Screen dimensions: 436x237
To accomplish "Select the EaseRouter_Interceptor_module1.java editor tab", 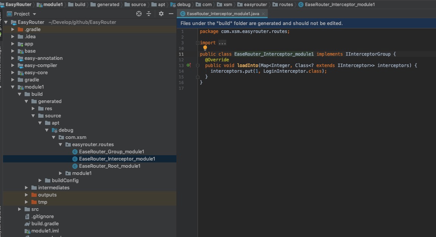I will tap(223, 14).
